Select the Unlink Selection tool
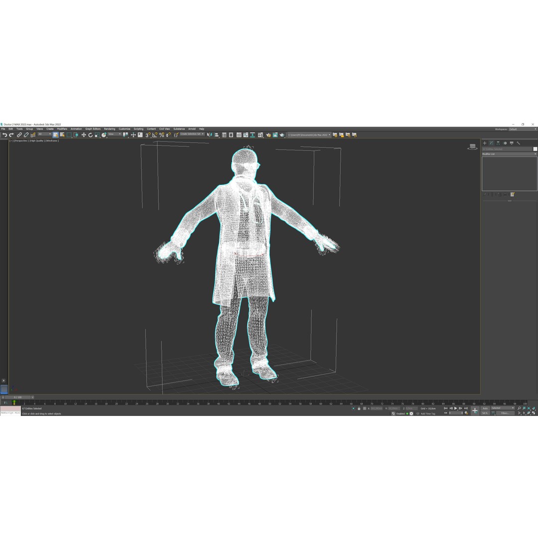 point(26,135)
